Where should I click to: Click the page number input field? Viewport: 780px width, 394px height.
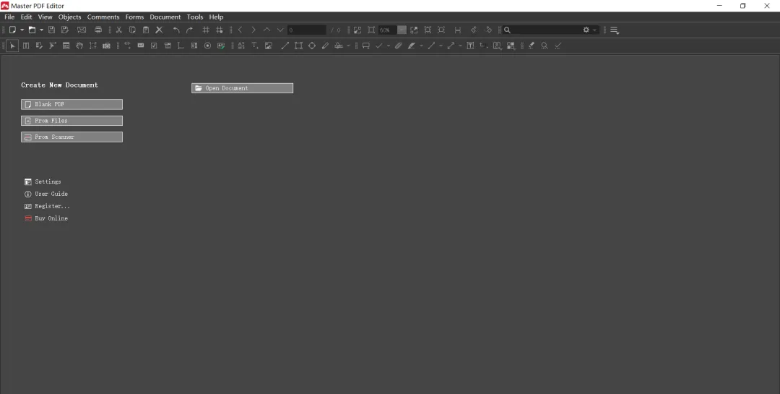point(306,30)
